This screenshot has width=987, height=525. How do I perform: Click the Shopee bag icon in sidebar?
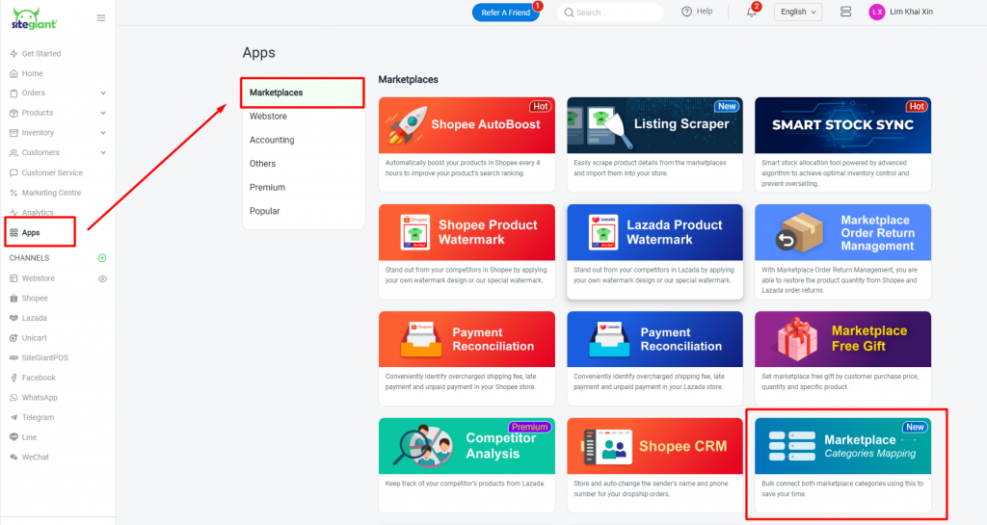[x=13, y=299]
